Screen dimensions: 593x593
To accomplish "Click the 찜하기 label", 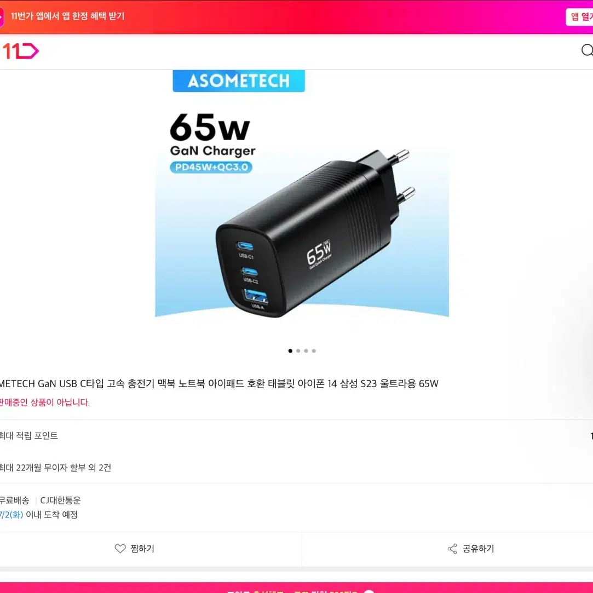I will [142, 549].
